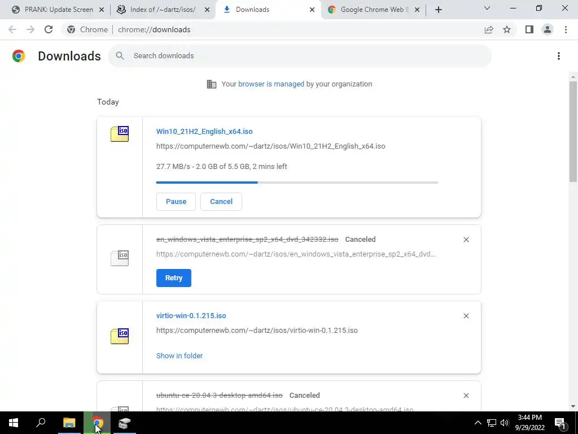Click the share page icon in address bar

(489, 29)
